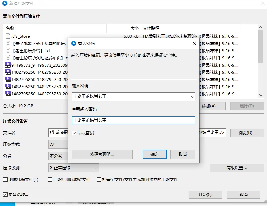Viewport: 267px width, 206px height.
Task: Click the file list vertical scrollbar thumb
Action: point(260,47)
